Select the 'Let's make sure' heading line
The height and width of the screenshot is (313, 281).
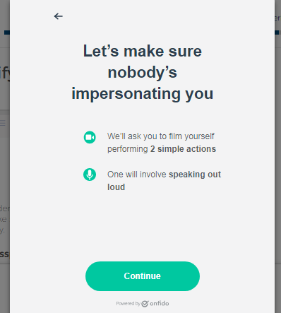click(143, 51)
